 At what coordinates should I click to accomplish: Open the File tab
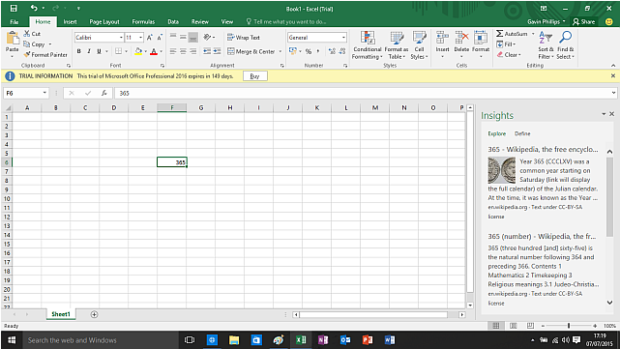coord(15,21)
